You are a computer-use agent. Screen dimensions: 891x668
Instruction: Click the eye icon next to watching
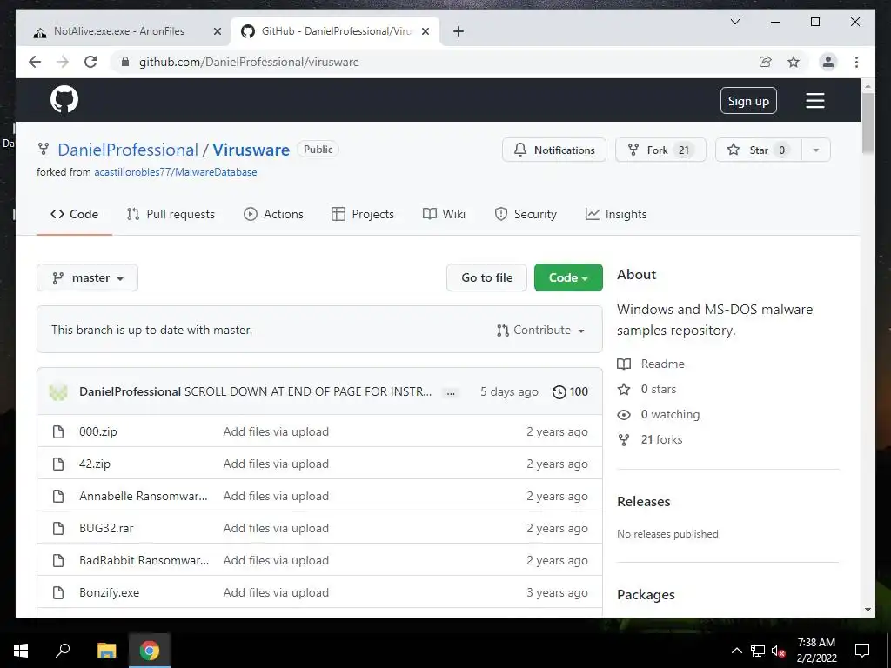pos(624,415)
